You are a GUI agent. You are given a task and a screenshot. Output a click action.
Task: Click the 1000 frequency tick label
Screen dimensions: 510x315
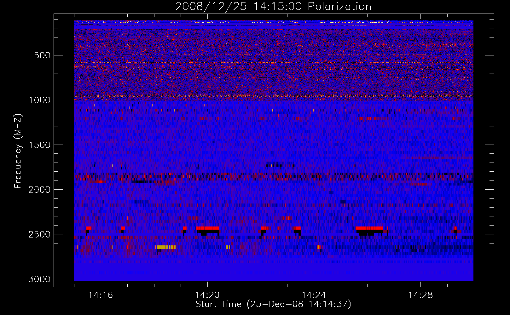point(39,100)
